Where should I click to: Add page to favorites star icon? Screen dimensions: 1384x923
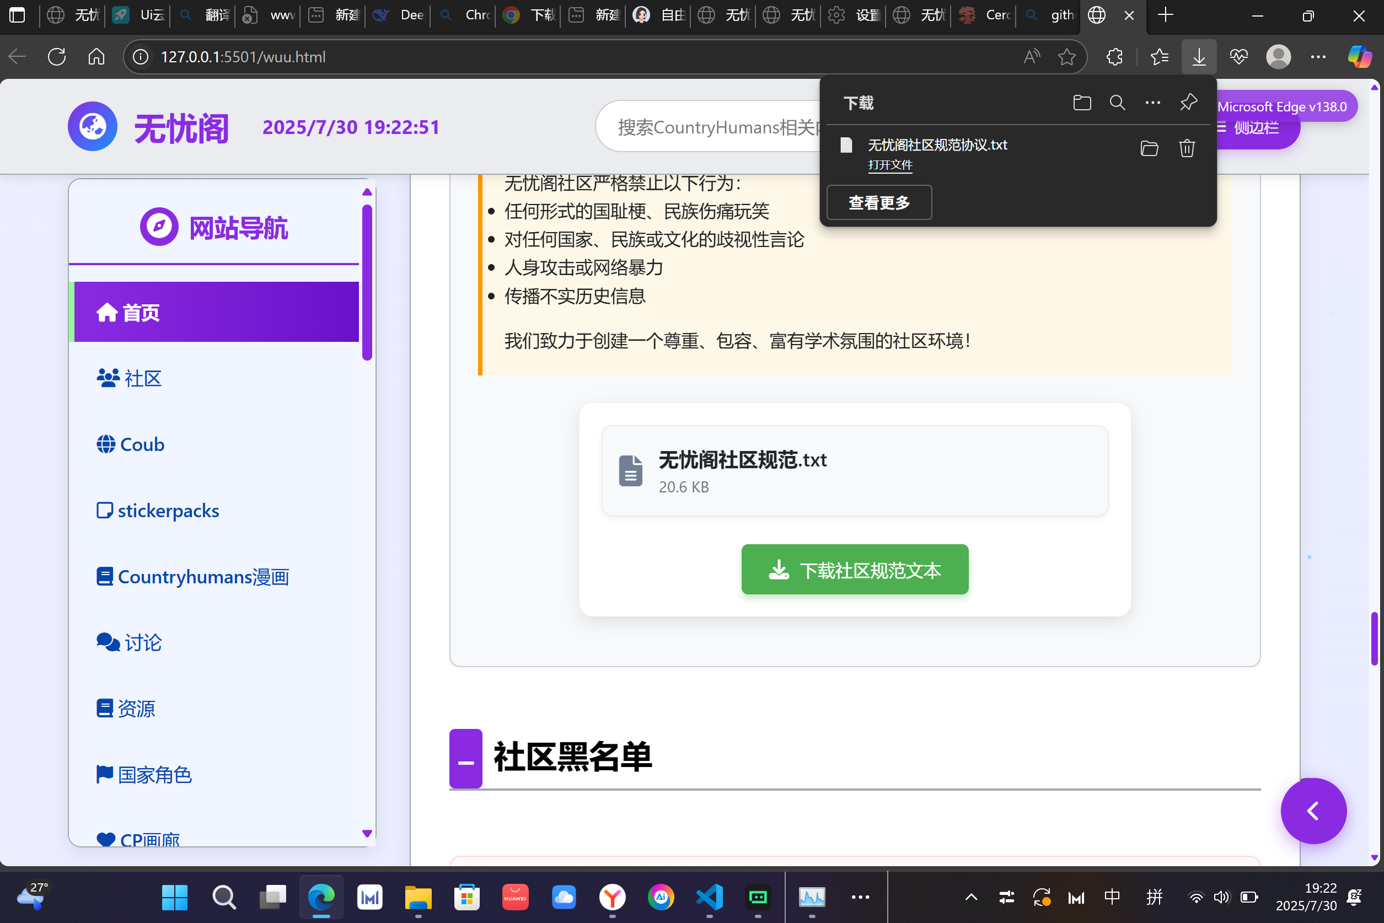pyautogui.click(x=1066, y=57)
